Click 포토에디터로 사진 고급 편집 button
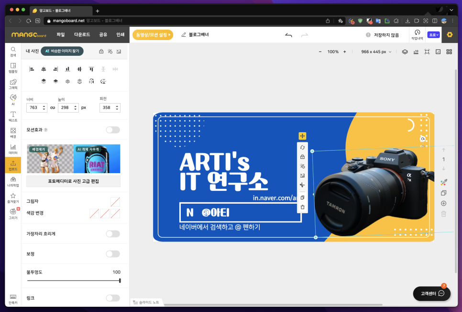 (73, 181)
